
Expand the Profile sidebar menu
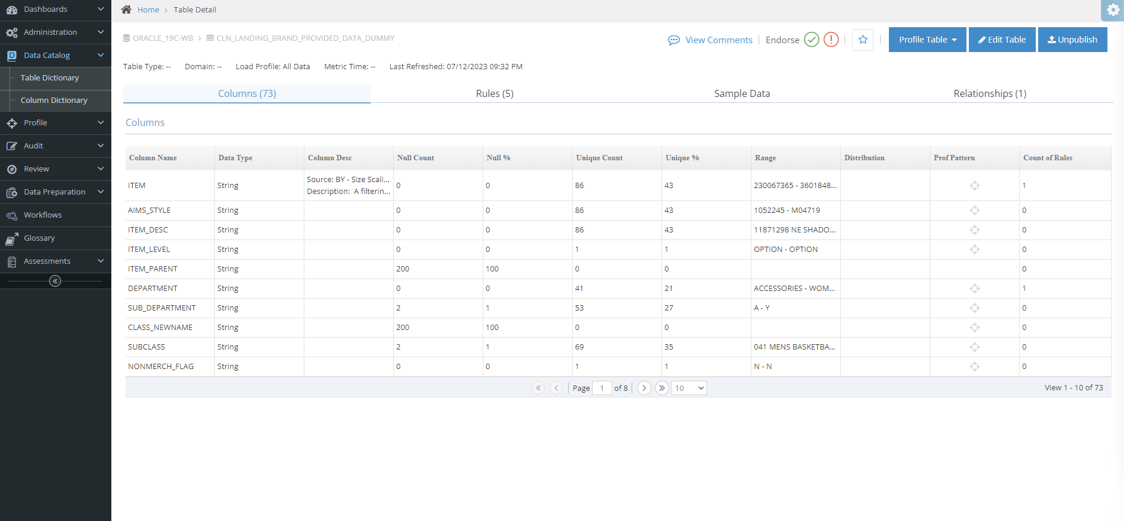101,123
